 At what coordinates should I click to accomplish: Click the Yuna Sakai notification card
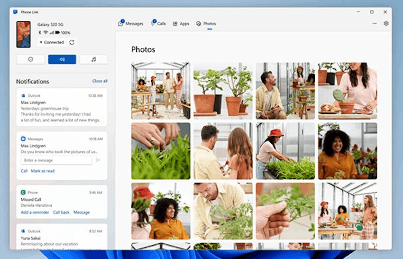point(62,237)
